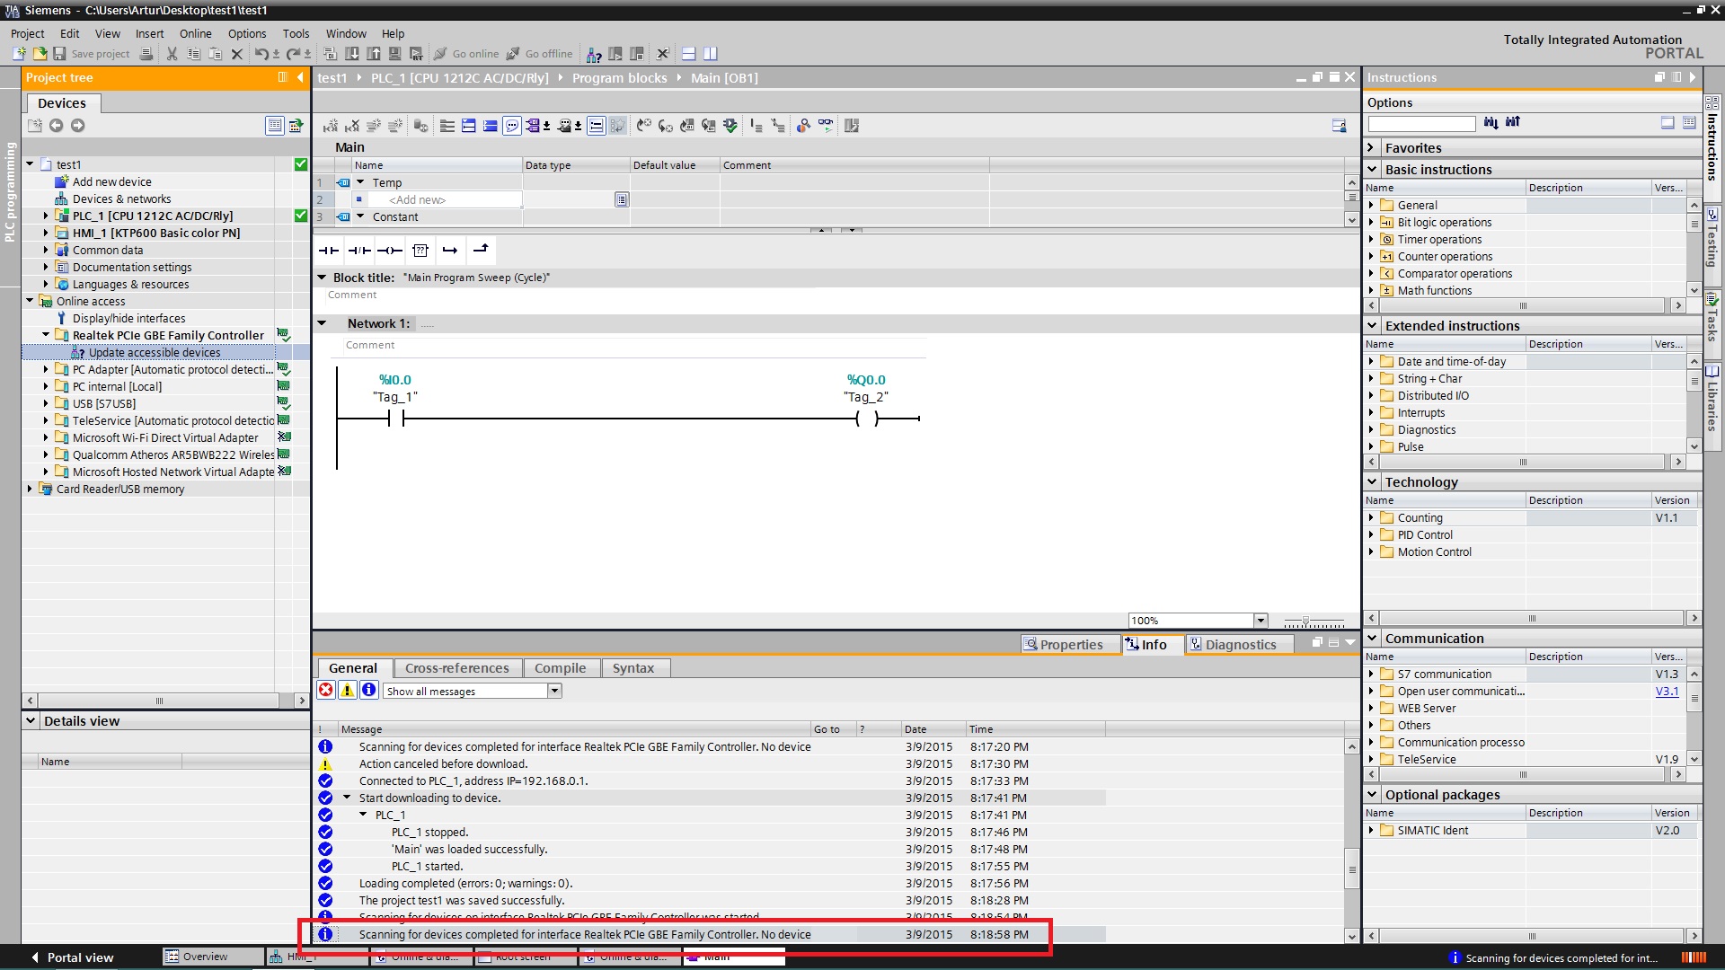Click the Download to device icon
This screenshot has width=1725, height=970.
pos(352,54)
